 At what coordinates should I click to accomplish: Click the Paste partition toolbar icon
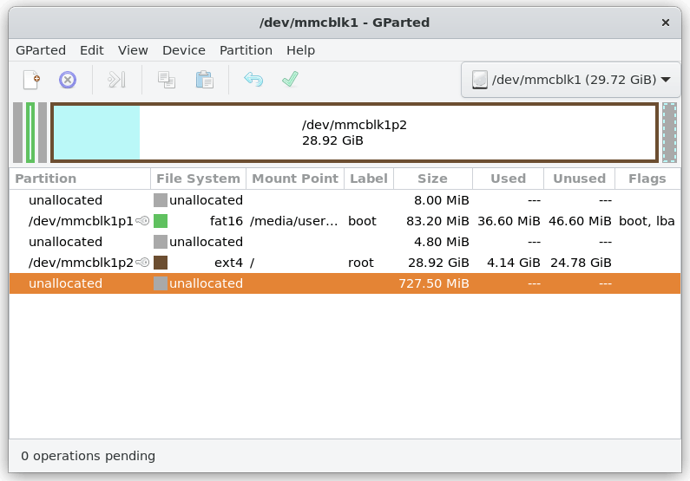click(x=204, y=81)
